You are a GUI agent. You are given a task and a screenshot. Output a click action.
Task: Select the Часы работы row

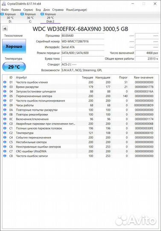point(79,105)
